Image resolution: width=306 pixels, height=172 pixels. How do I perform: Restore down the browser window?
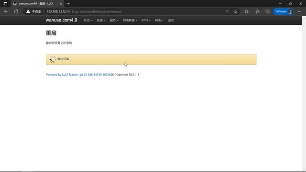(290, 3)
